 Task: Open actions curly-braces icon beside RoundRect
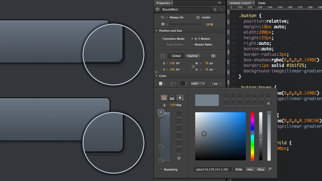(221, 10)
